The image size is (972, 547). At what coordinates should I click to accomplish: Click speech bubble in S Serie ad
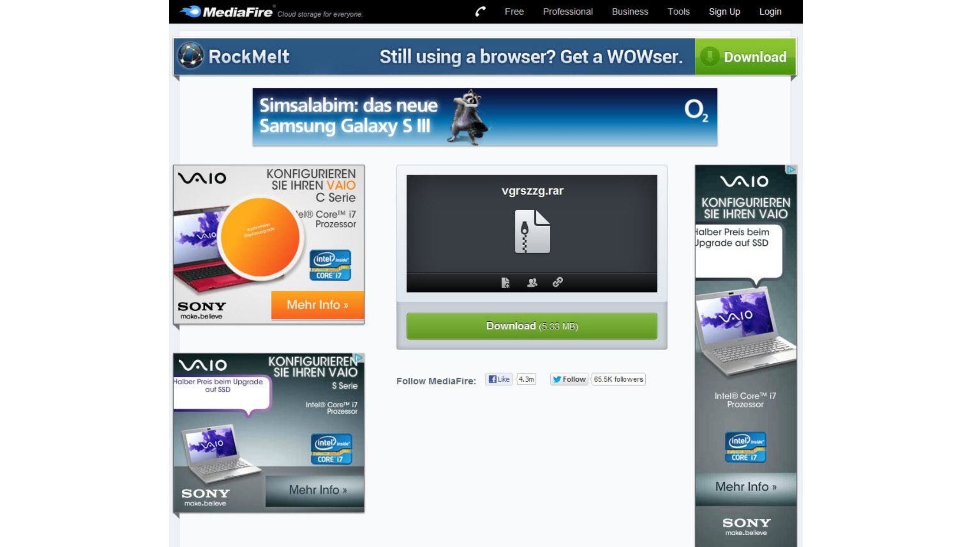(222, 395)
